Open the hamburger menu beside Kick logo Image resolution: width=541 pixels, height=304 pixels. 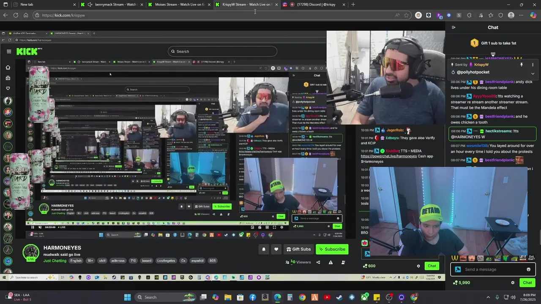[x=9, y=52]
